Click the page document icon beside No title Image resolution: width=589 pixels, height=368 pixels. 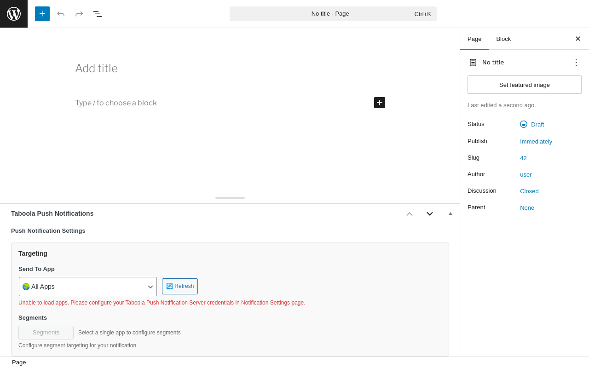[473, 63]
